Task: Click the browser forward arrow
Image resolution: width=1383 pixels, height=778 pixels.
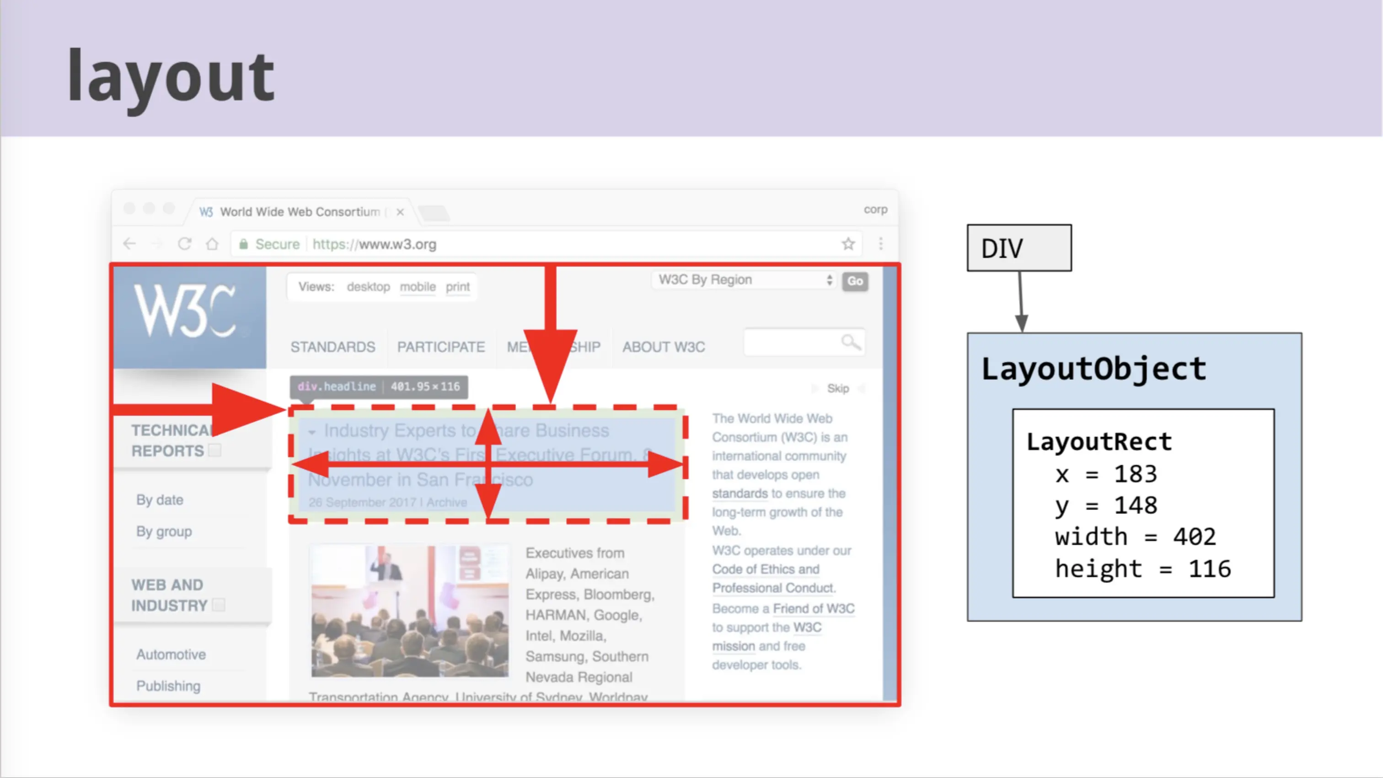Action: 157,244
